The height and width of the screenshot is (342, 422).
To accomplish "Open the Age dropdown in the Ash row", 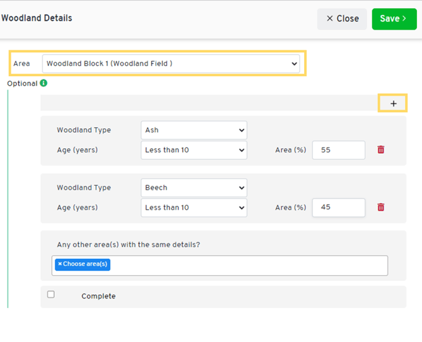I will [193, 150].
